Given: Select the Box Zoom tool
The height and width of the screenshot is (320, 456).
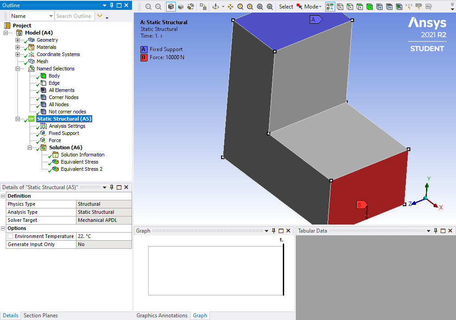Looking at the screenshot, I should tap(250, 7).
